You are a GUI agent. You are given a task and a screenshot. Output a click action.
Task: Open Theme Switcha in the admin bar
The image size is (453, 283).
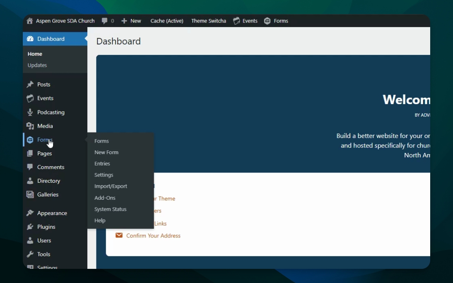coord(208,21)
